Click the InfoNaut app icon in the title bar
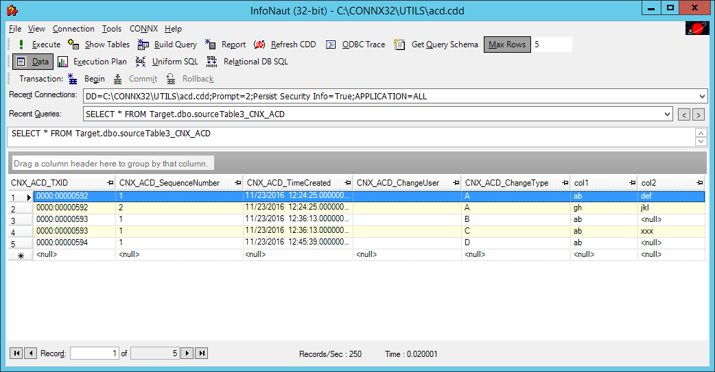This screenshot has height=372, width=715. coord(12,10)
